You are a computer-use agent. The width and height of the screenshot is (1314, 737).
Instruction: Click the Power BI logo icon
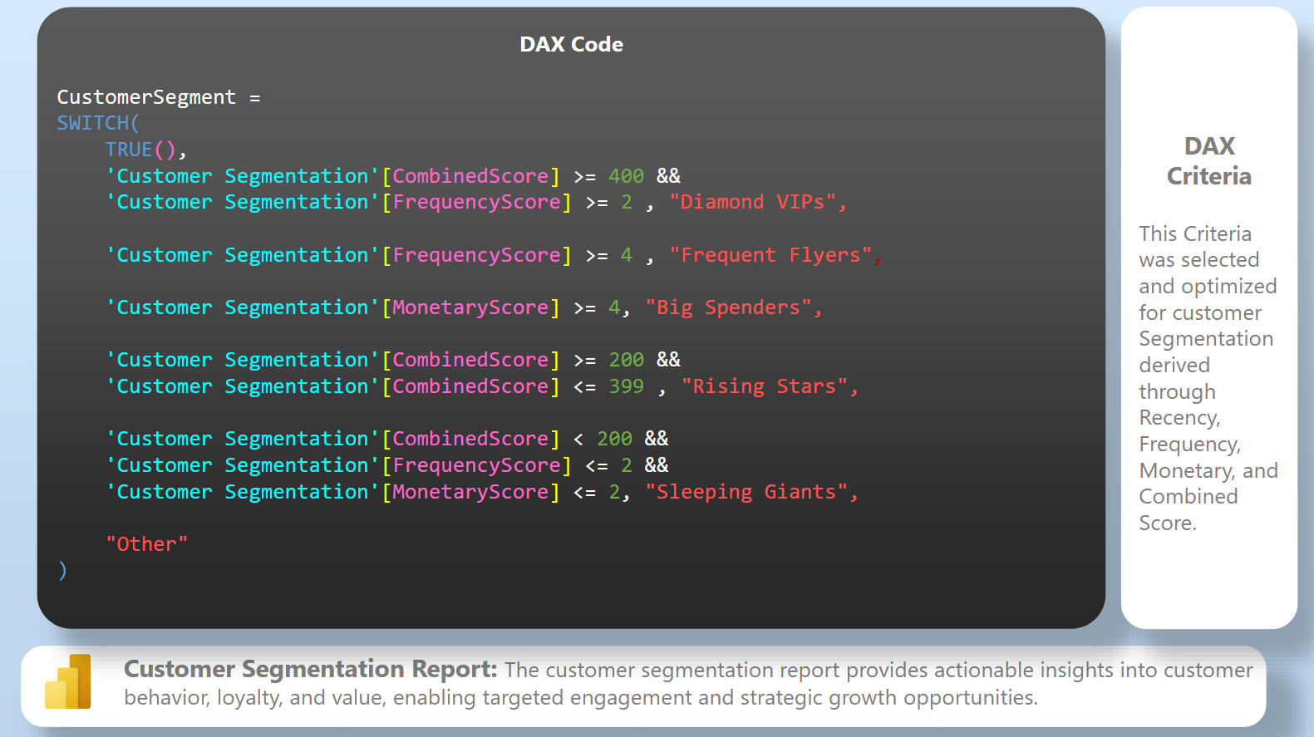(x=68, y=682)
